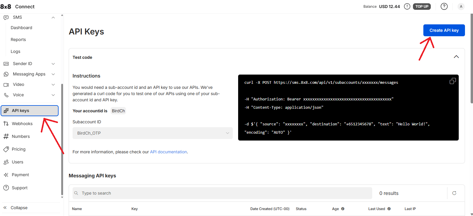Click Create API key button
The width and height of the screenshot is (473, 216).
click(444, 30)
